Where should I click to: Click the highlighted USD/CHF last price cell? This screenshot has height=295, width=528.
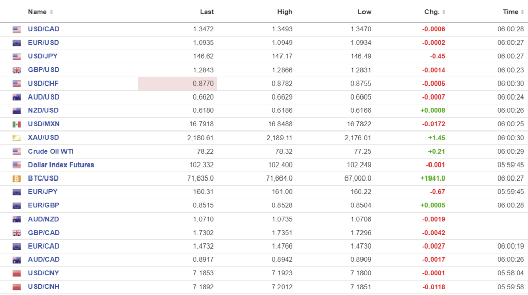[177, 84]
